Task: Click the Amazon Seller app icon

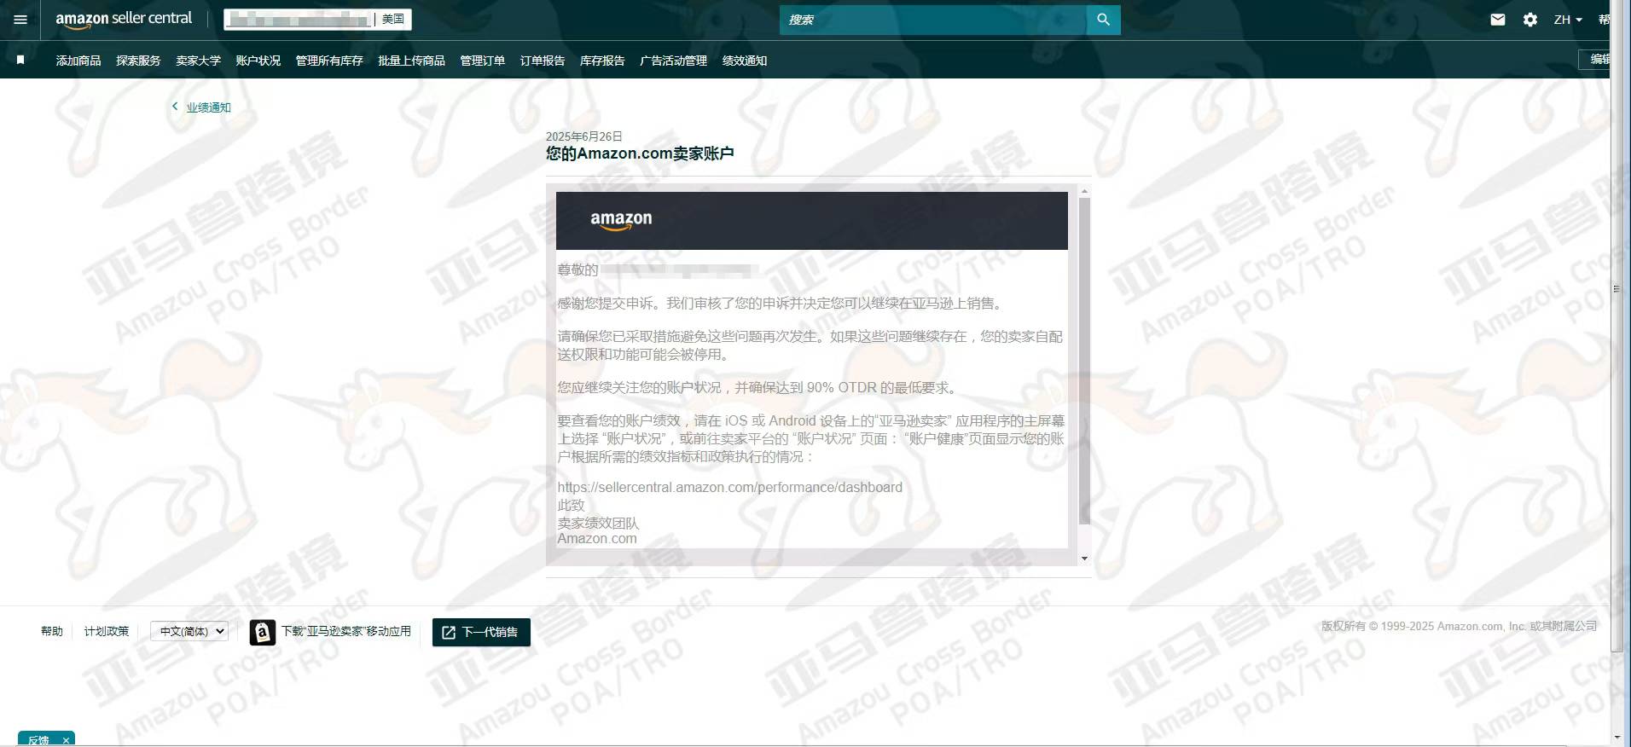Action: 262,632
